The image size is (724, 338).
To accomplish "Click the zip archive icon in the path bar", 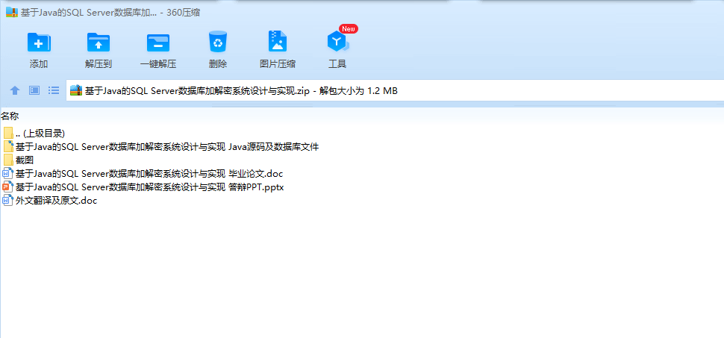I will tap(76, 90).
